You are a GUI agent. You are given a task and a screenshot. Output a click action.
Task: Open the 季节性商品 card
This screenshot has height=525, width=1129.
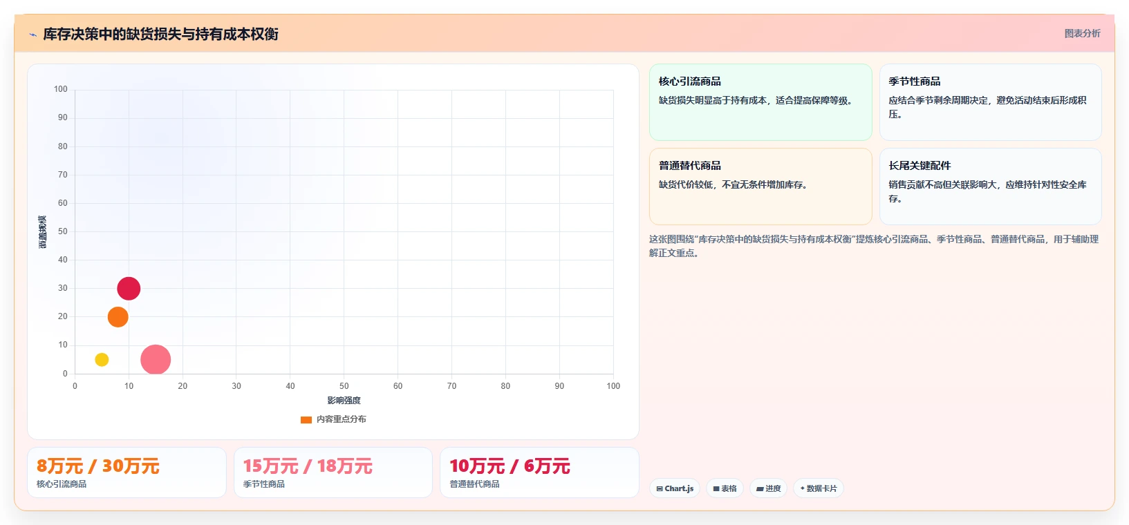click(990, 102)
